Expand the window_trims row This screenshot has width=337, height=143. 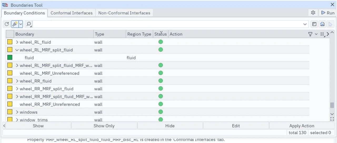(x=17, y=120)
